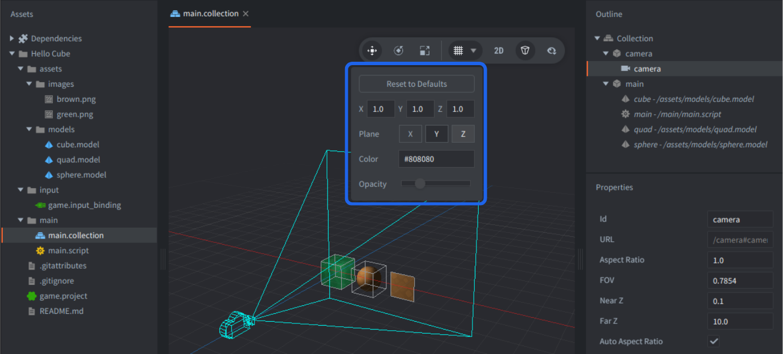This screenshot has height=354, width=783.
Task: Click Reset to Defaults
Action: [x=416, y=83]
